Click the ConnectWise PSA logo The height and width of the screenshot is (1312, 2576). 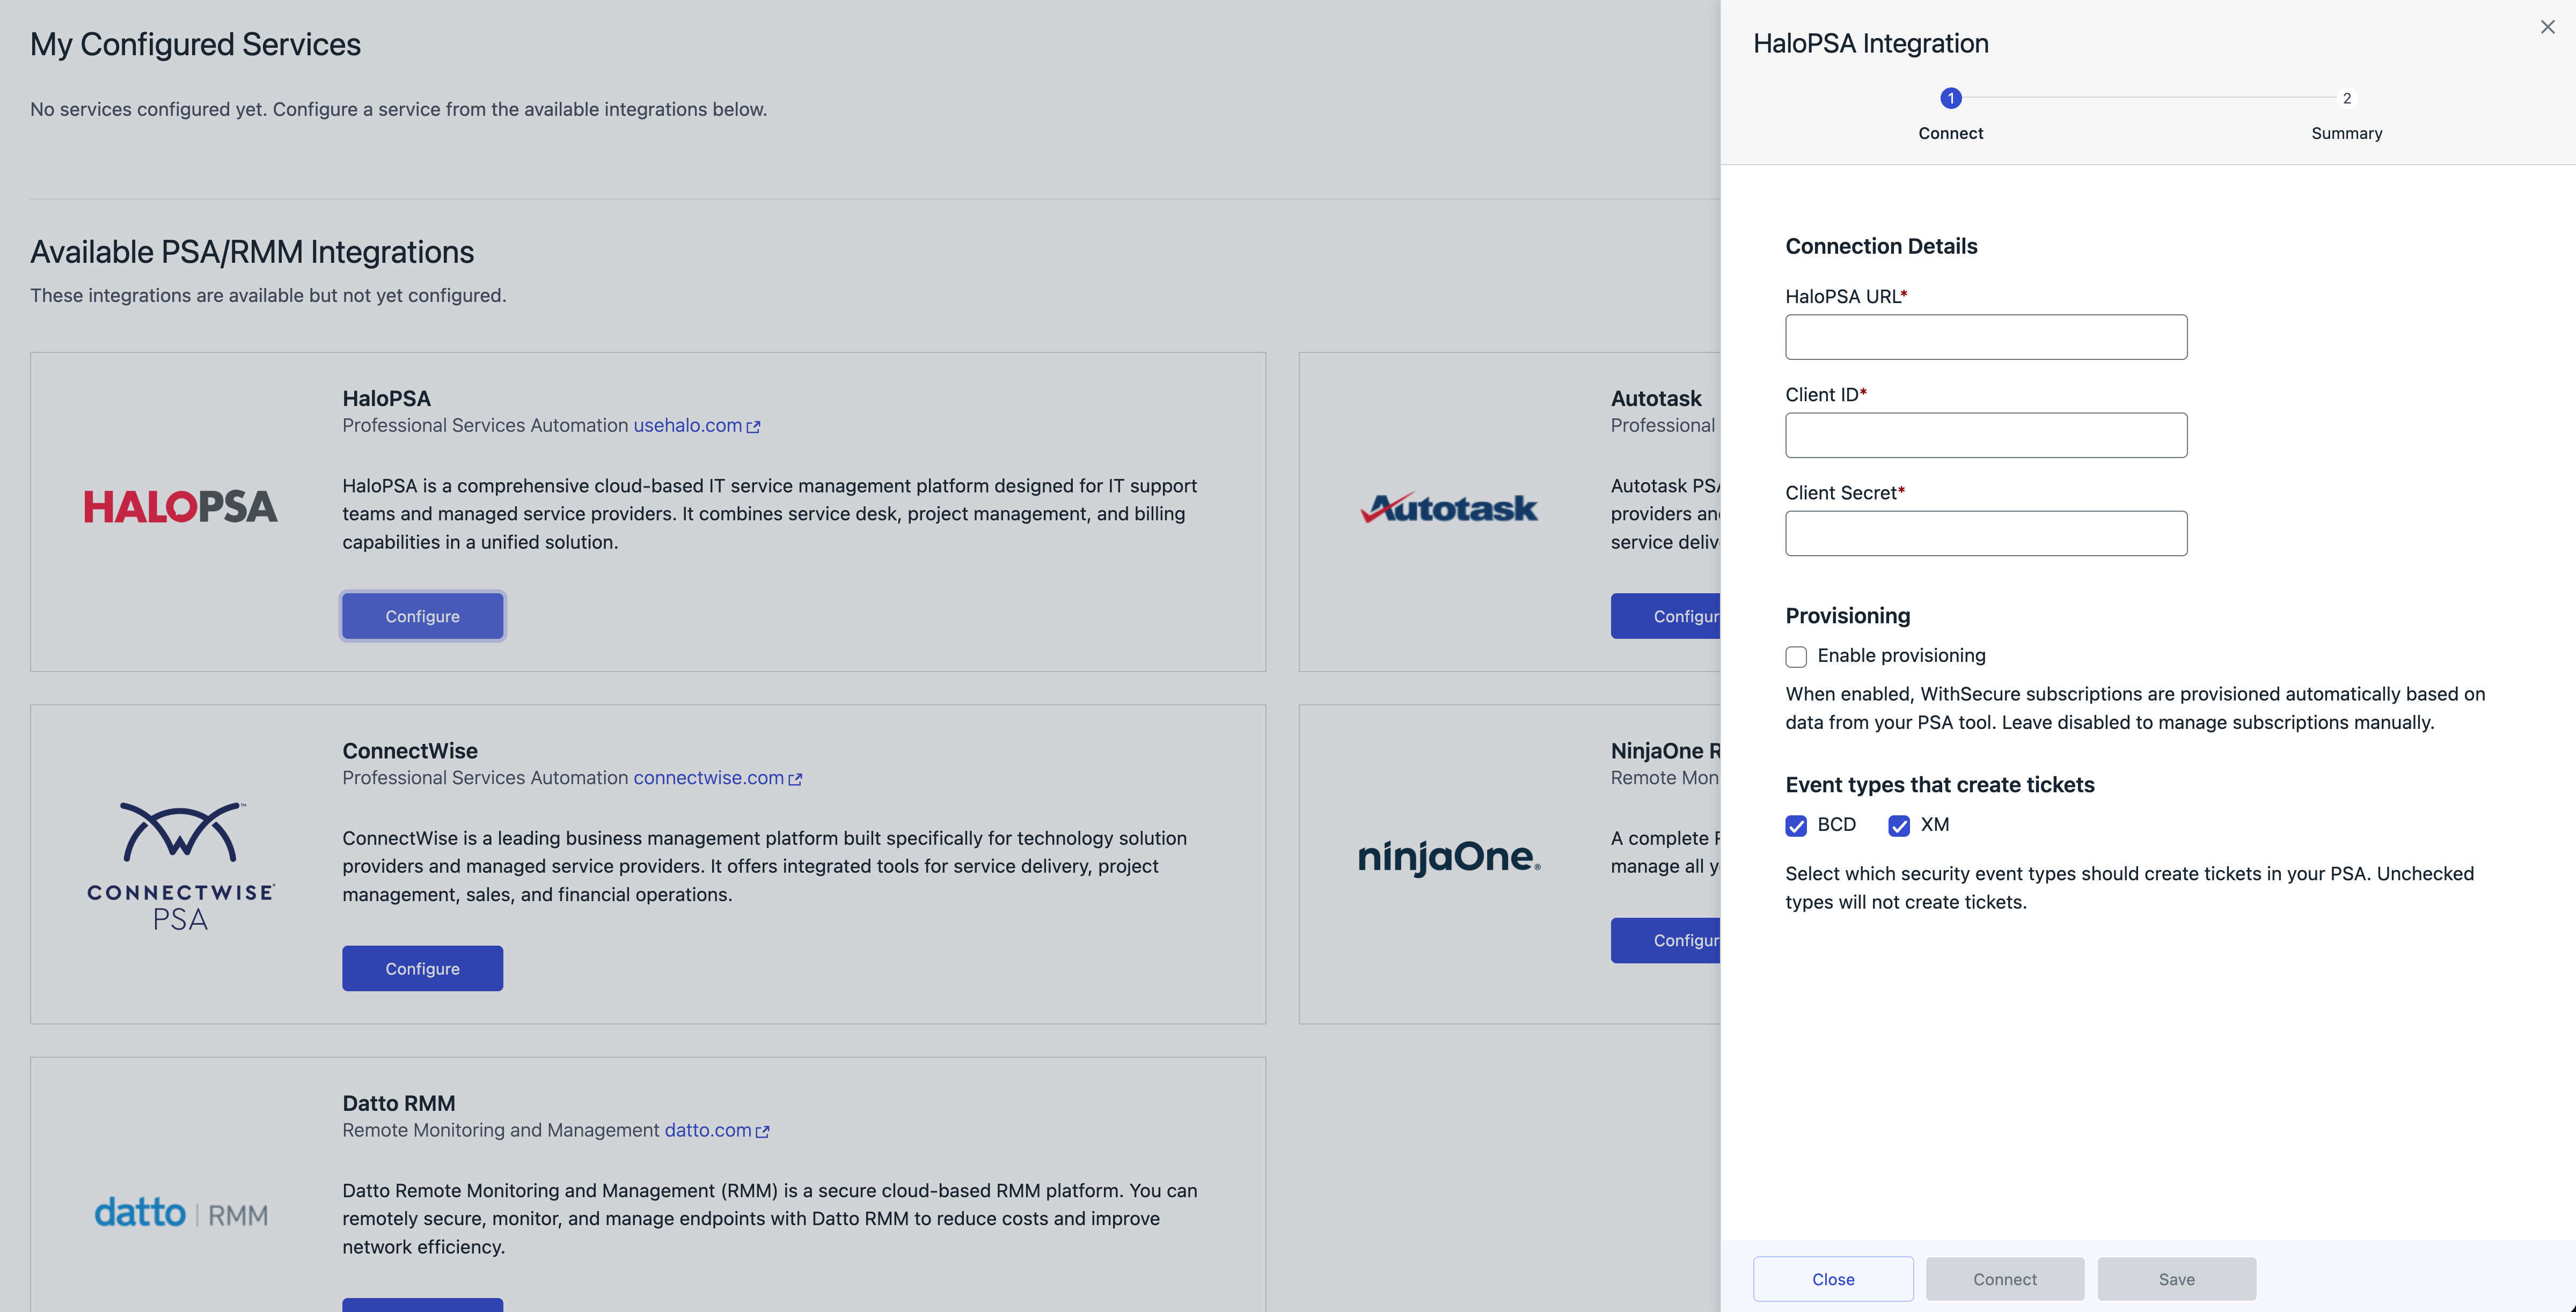pyautogui.click(x=181, y=865)
